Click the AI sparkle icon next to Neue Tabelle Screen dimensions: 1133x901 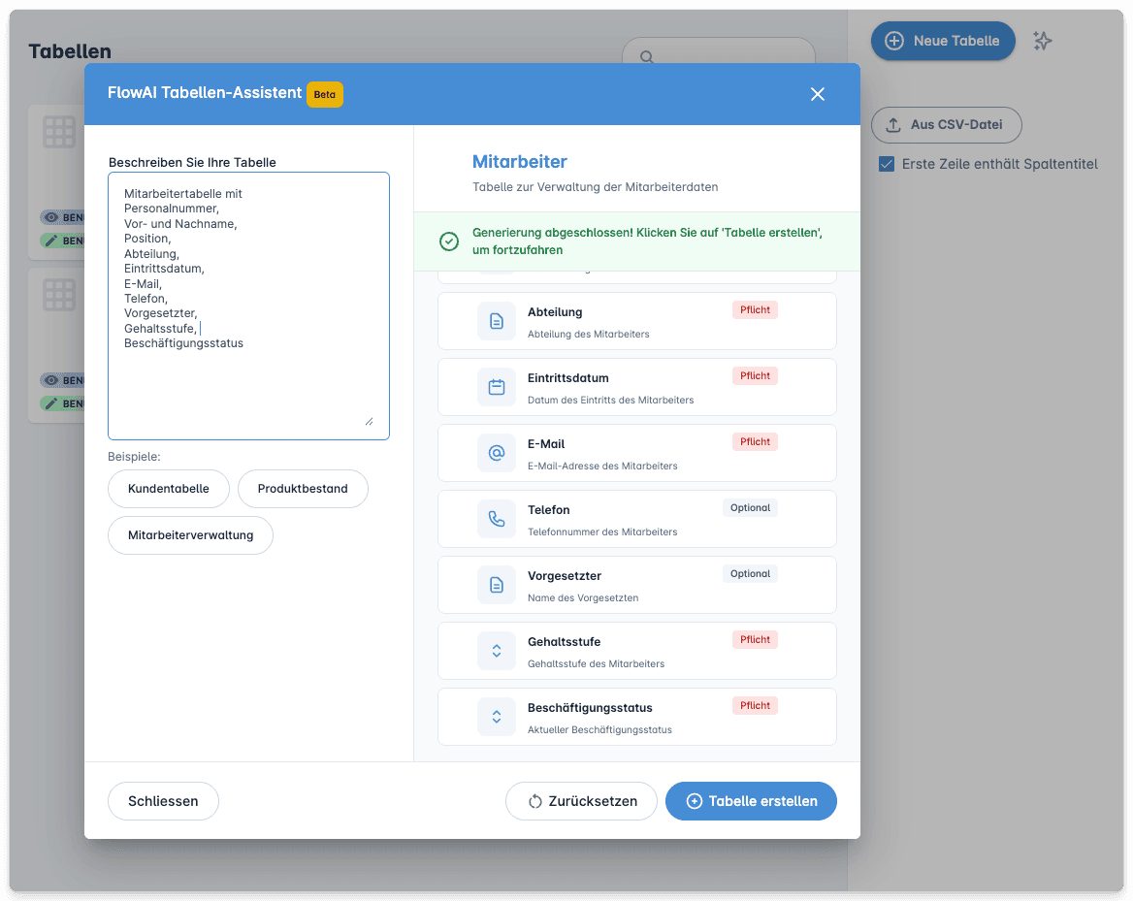coord(1043,40)
